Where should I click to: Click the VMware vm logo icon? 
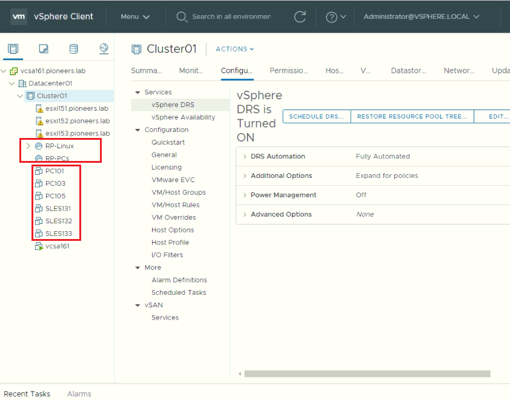coord(19,16)
